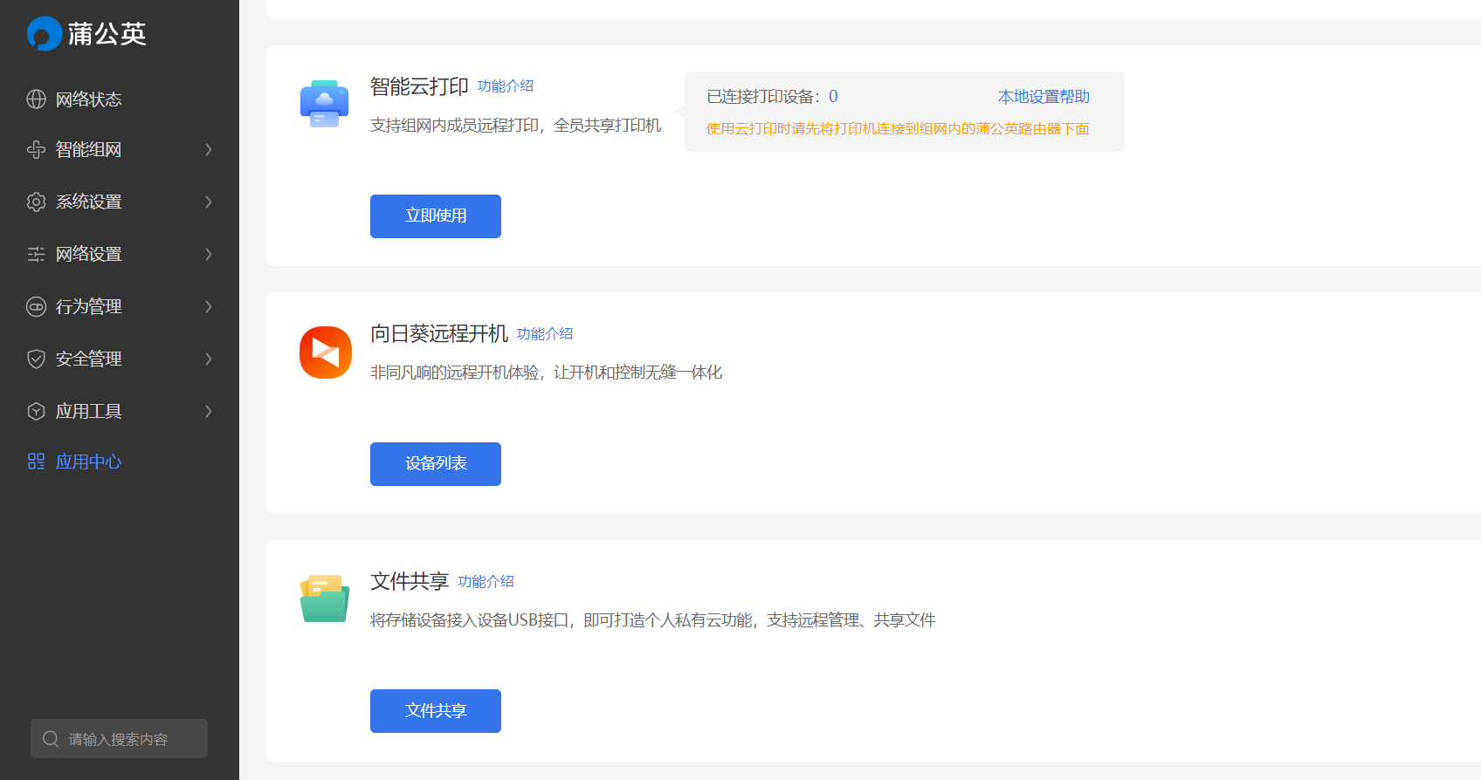Expand the 智能组网 submenu chevron
The image size is (1481, 780).
(209, 149)
